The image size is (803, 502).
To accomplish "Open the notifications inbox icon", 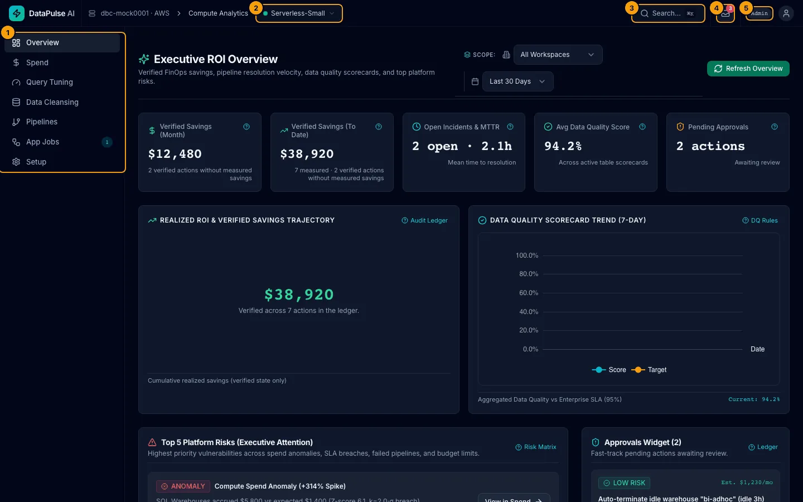I will [x=725, y=13].
